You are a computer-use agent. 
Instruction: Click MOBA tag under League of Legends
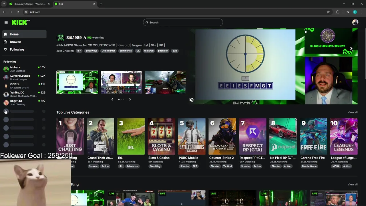(336, 166)
